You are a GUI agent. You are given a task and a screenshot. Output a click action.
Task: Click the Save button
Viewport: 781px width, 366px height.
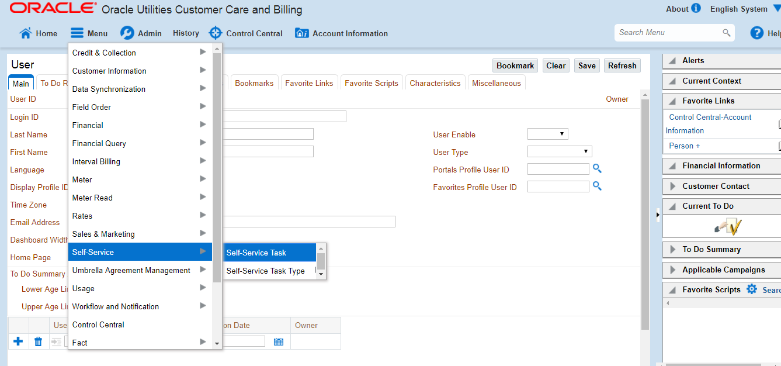tap(586, 65)
